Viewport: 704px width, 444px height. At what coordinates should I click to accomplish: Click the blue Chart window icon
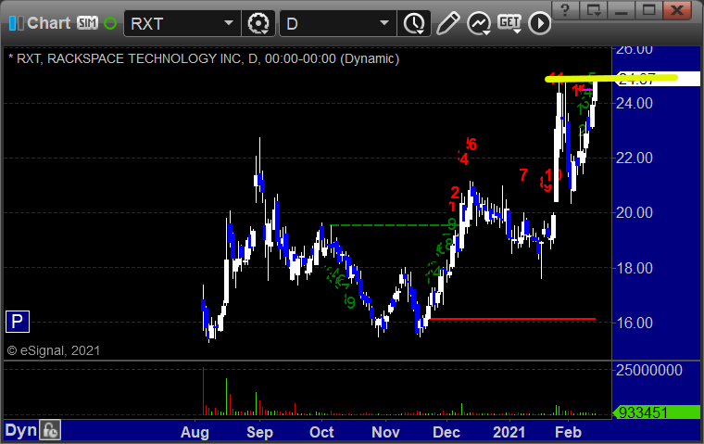16,23
